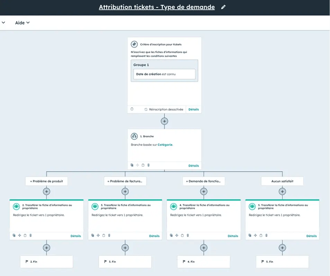Click the move icon on action 5 card
330x276 pixels.
[x=255, y=235]
